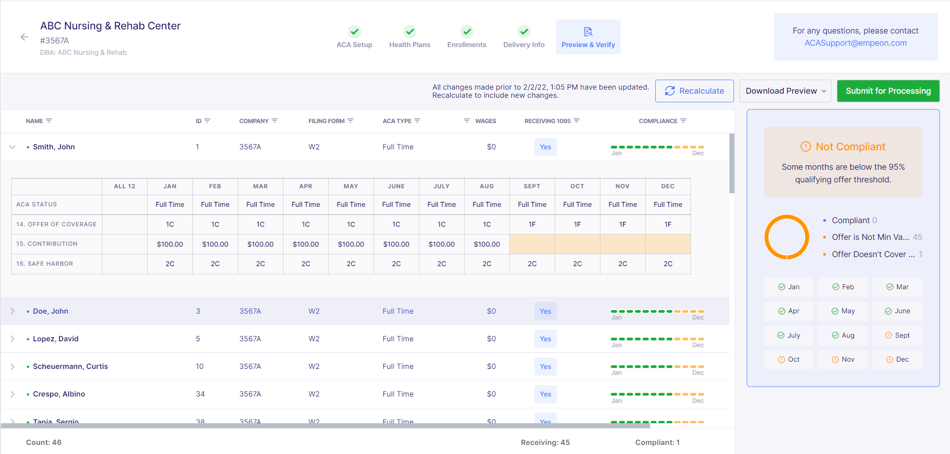Expand the Crespo, Albino row
950x454 pixels.
click(x=13, y=394)
